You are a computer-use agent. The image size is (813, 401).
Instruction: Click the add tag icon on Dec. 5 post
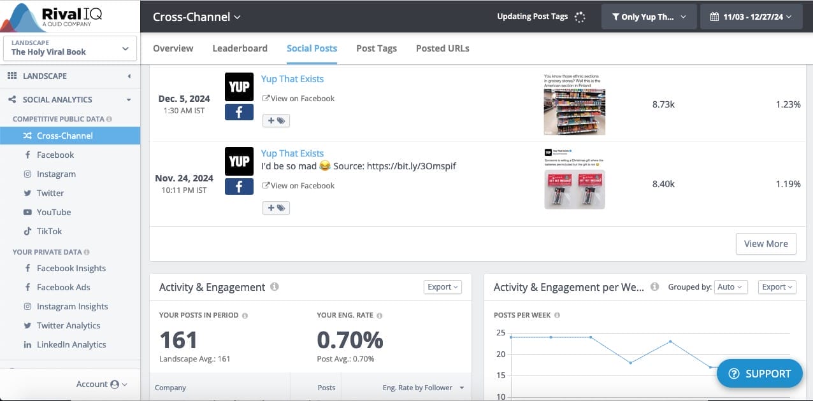(x=276, y=120)
